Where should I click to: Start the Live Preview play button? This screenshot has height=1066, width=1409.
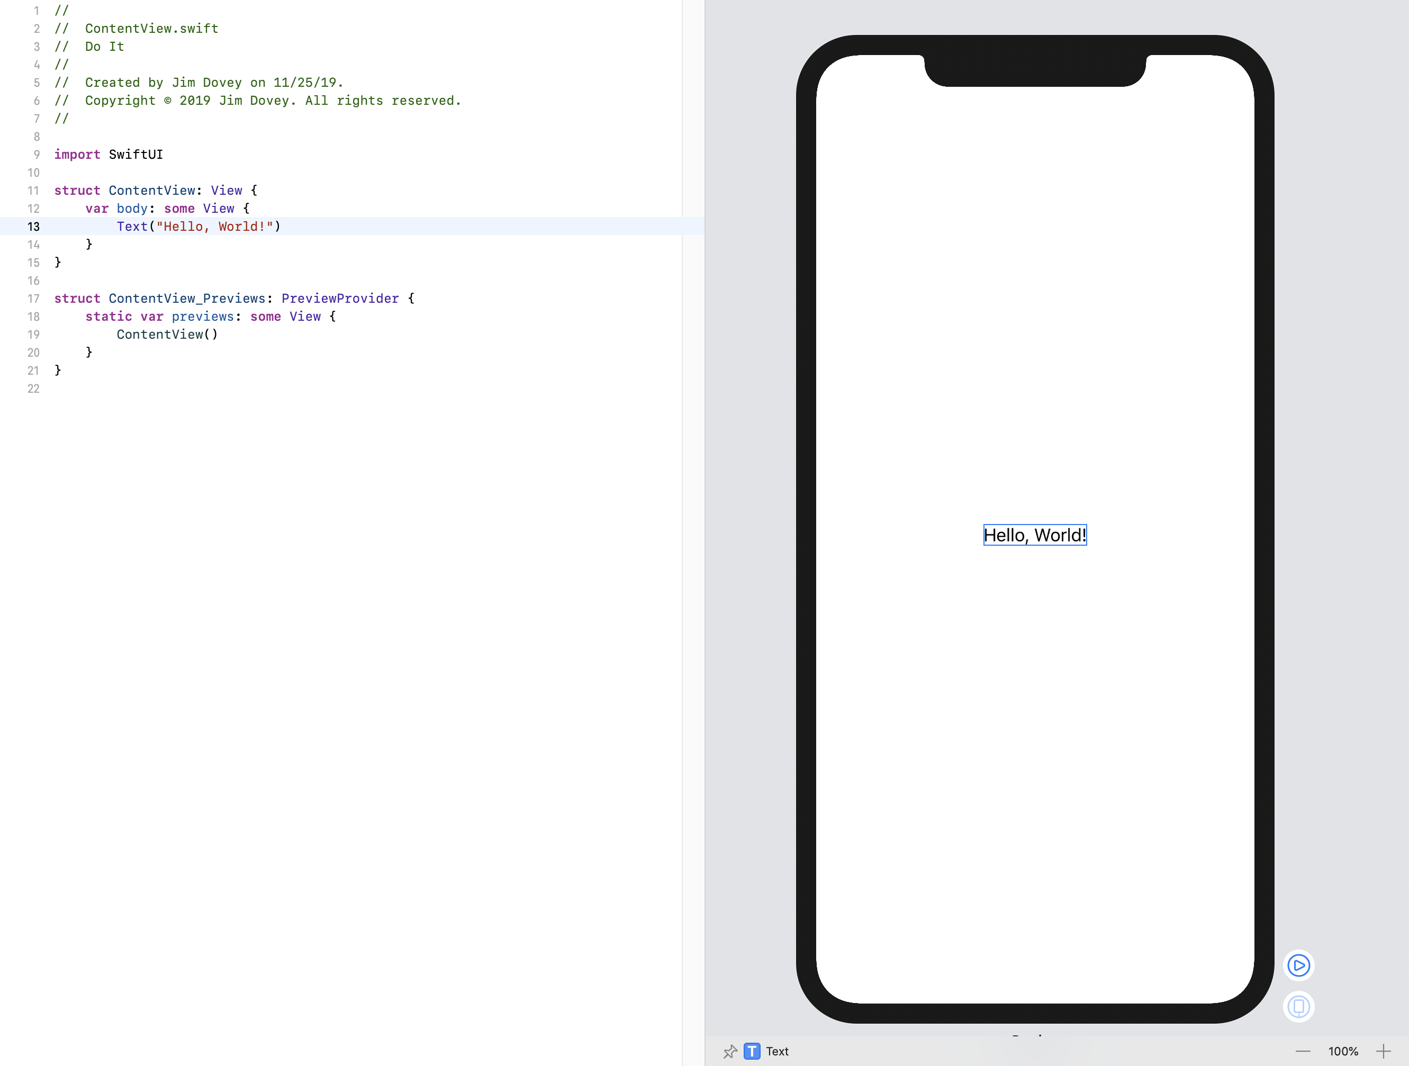coord(1298,965)
